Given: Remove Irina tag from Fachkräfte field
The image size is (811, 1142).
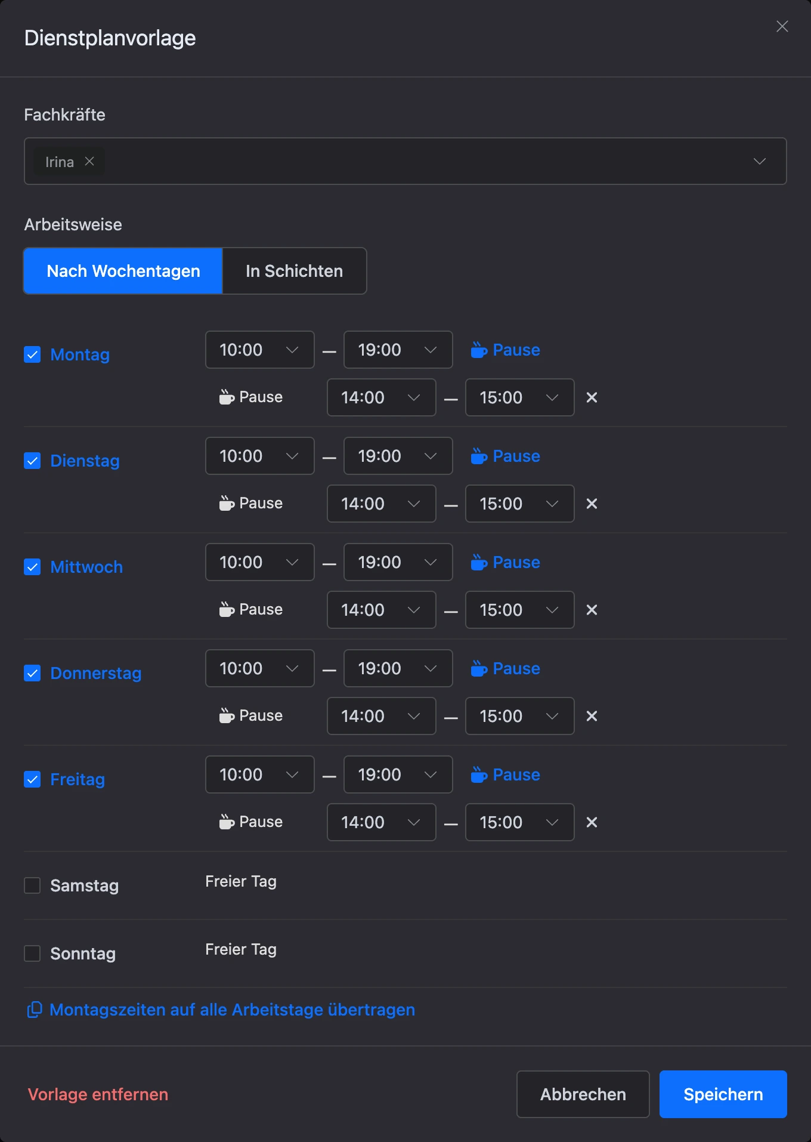Looking at the screenshot, I should (x=89, y=161).
